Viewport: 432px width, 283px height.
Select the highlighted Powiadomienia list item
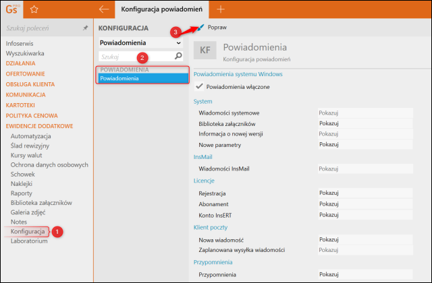[143, 78]
